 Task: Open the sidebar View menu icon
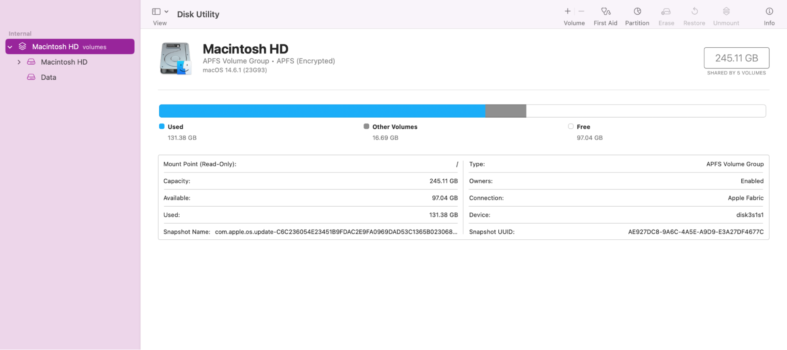(156, 11)
